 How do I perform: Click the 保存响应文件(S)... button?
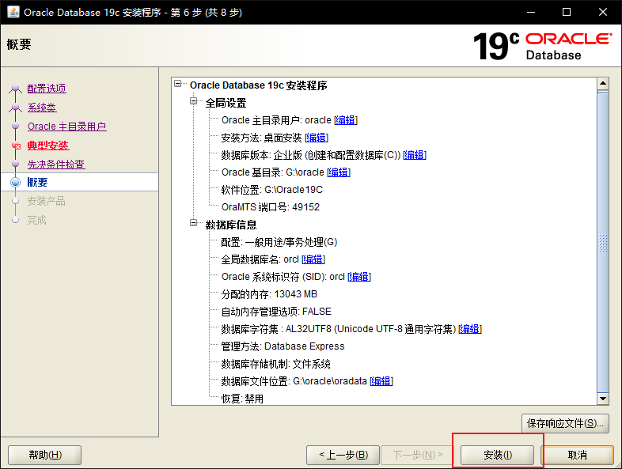(565, 423)
